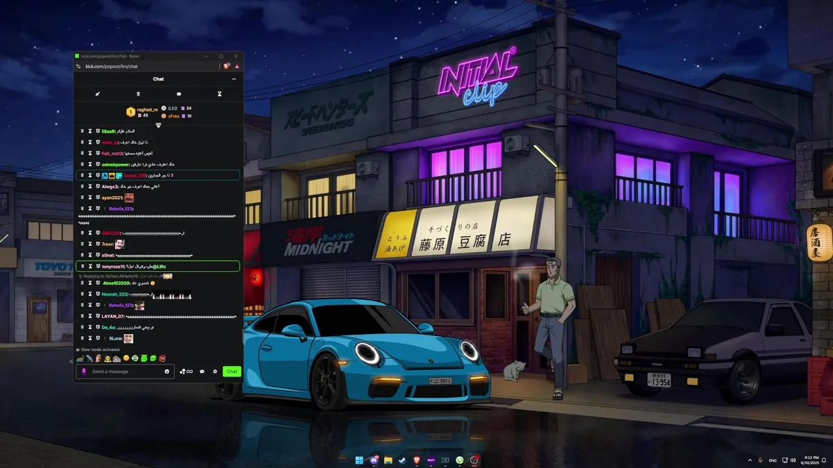Click the green Chat send button
The width and height of the screenshot is (833, 468).
(x=232, y=372)
